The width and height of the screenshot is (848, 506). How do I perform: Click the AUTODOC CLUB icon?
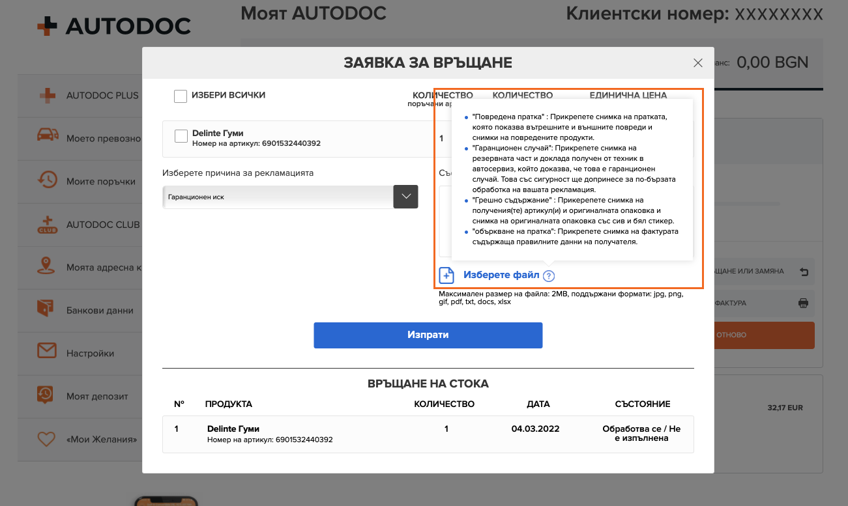46,224
